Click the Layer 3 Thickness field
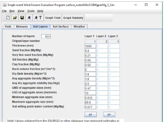Image resolution: width=164 pixels, height=122 pixels. coord(114,46)
